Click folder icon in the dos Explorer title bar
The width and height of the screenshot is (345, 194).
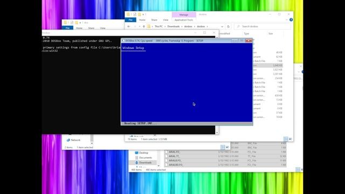[65, 23]
